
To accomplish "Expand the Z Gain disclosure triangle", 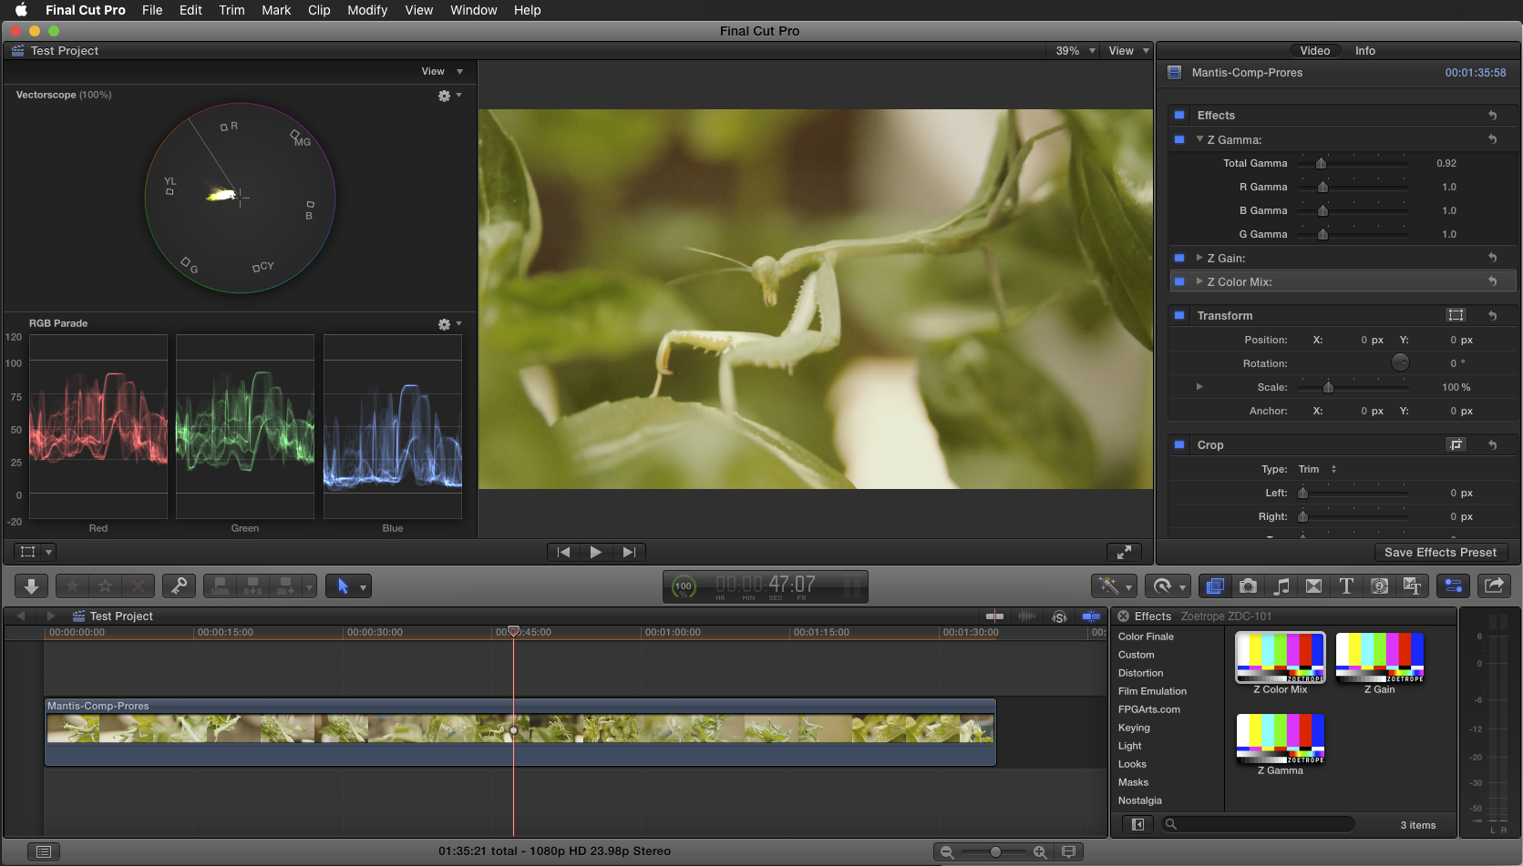I will (x=1199, y=258).
